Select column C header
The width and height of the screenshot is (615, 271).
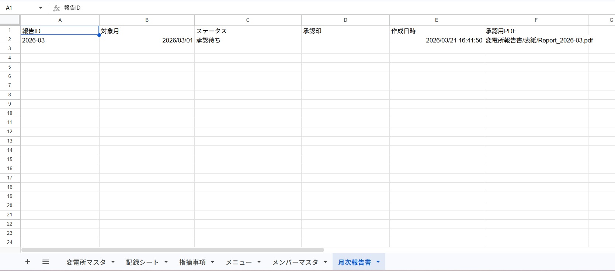(248, 20)
